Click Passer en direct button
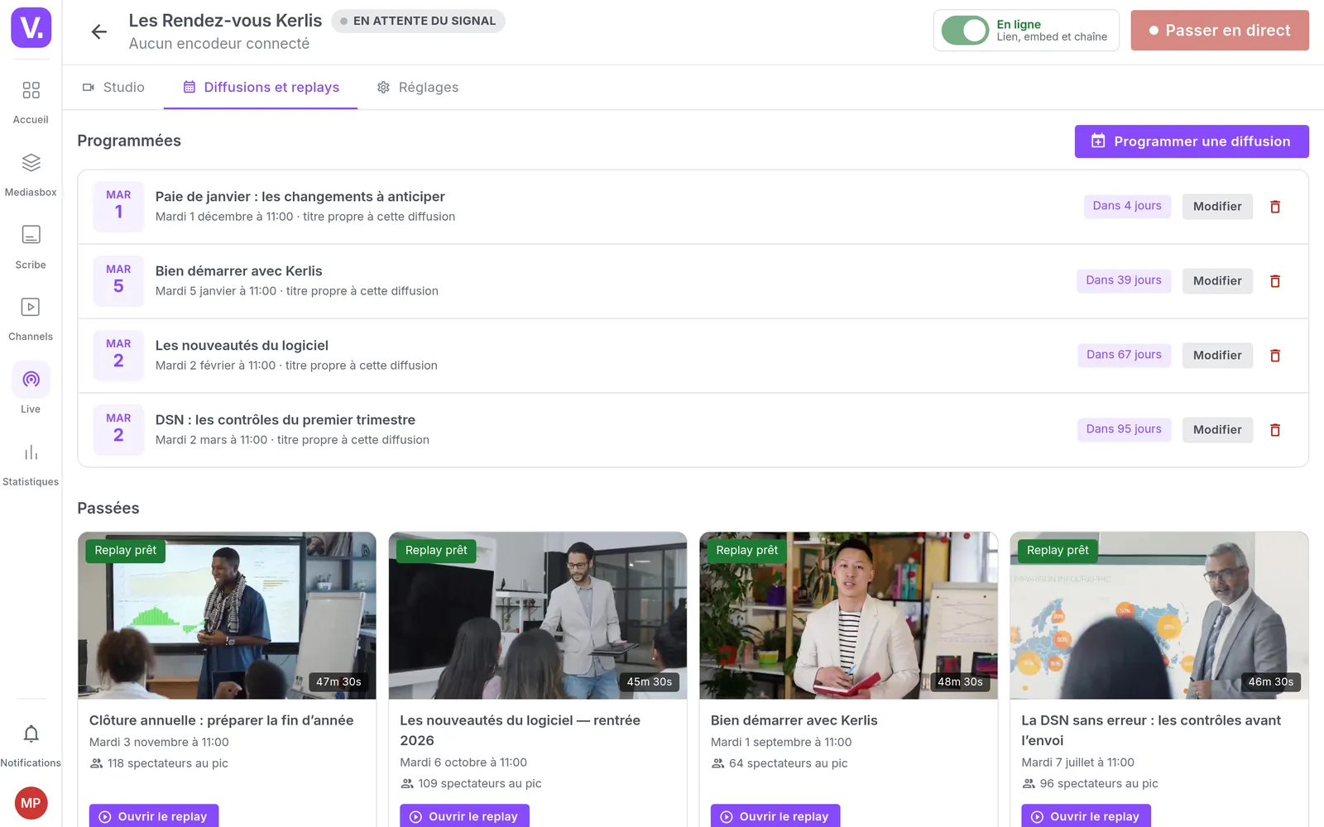This screenshot has height=827, width=1324. point(1220,31)
